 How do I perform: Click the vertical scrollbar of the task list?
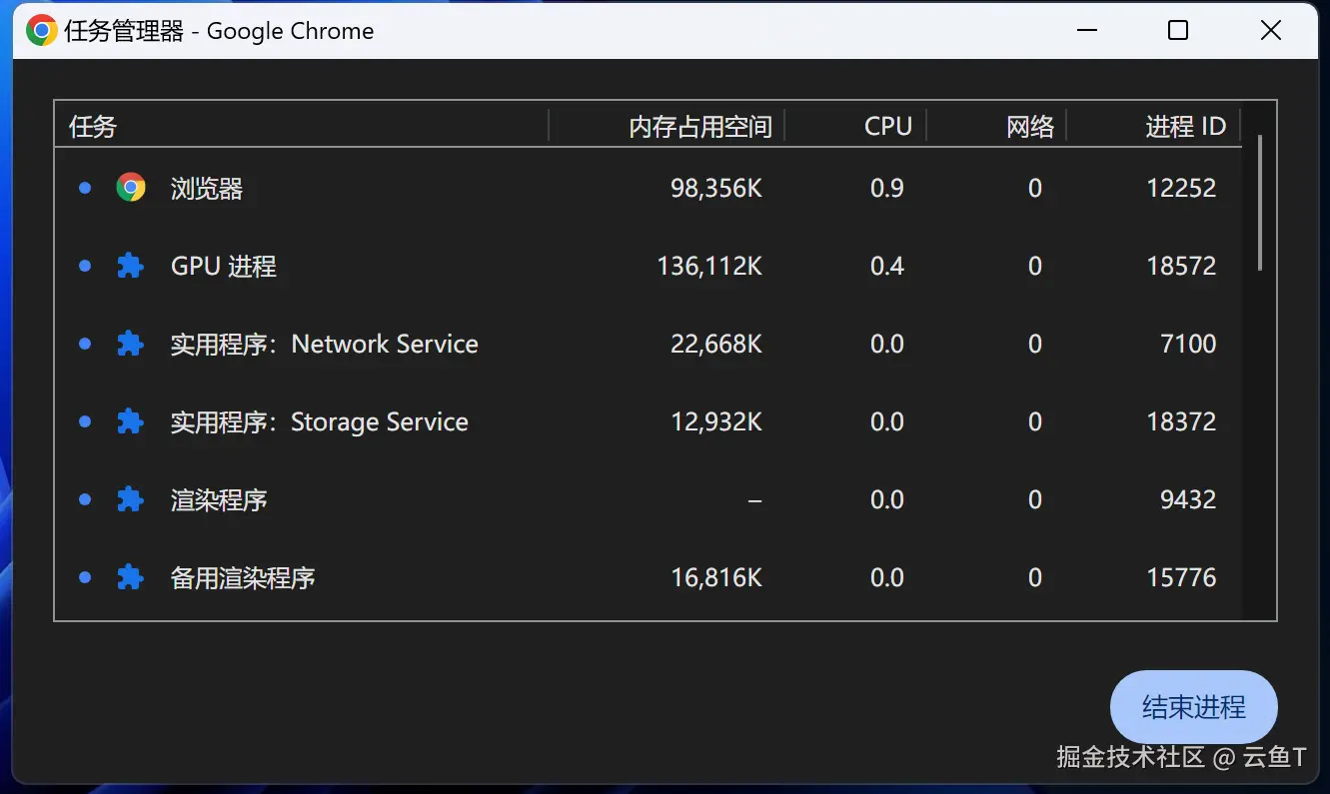pyautogui.click(x=1259, y=204)
